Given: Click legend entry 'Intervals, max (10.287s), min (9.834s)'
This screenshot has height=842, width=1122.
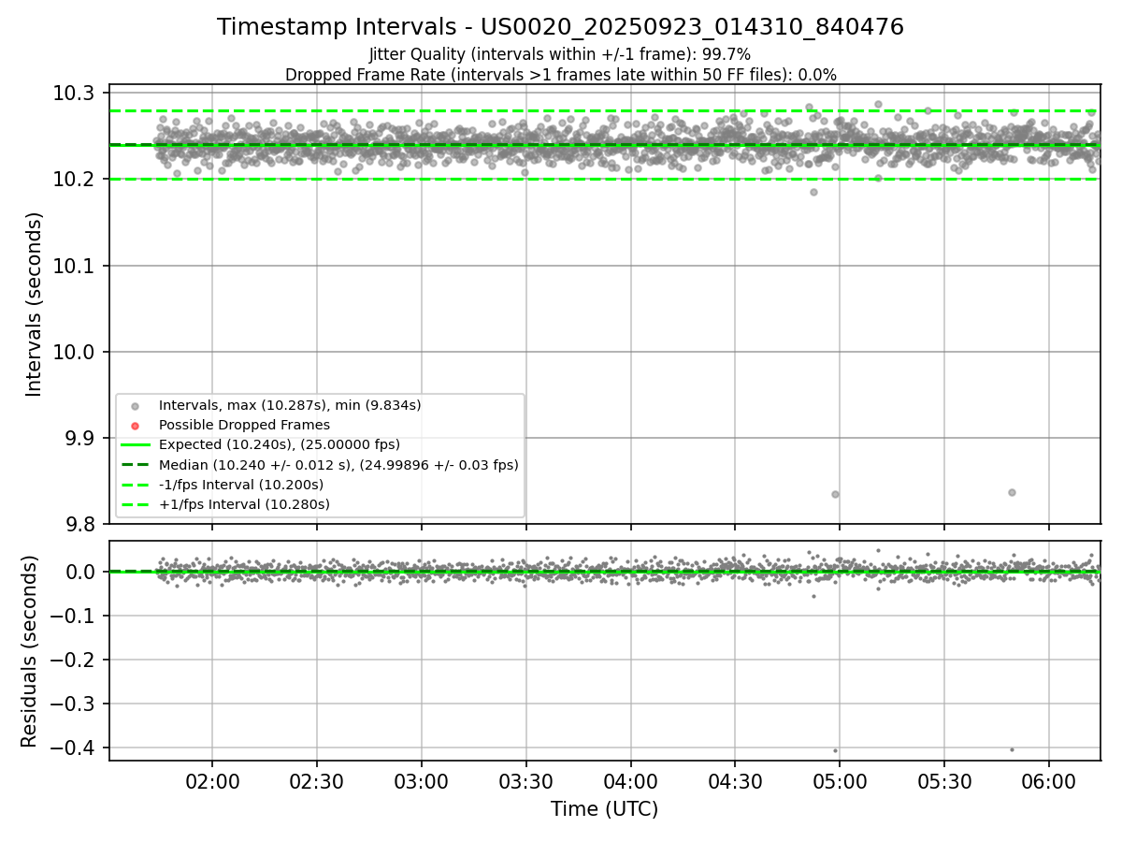Looking at the screenshot, I should 290,405.
